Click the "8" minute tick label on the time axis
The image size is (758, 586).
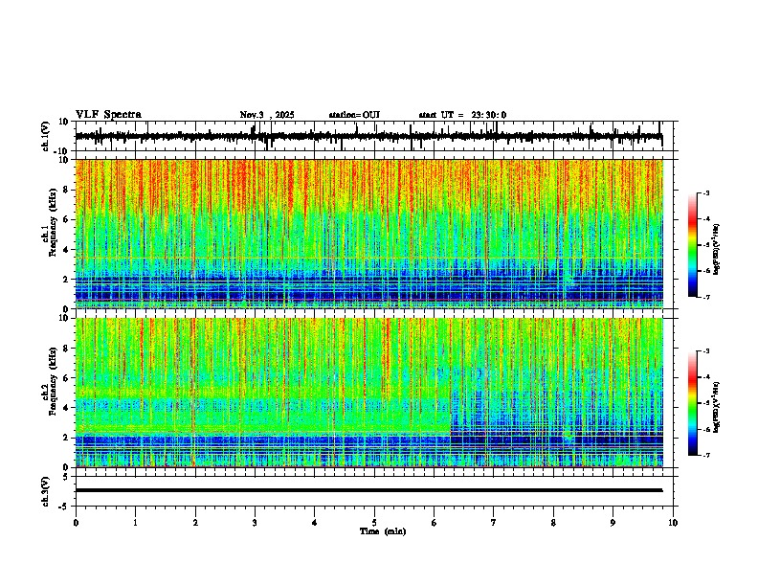point(553,523)
